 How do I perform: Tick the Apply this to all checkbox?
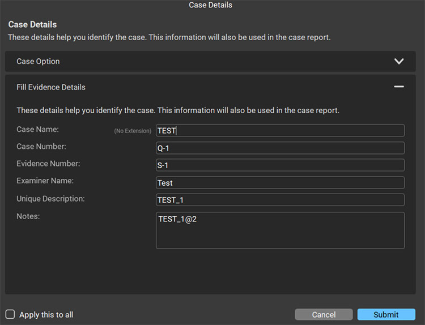click(10, 314)
